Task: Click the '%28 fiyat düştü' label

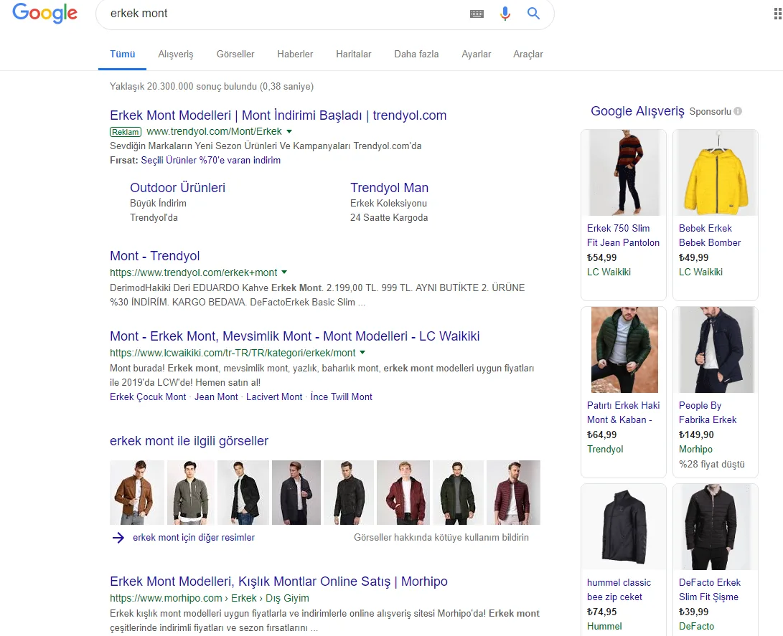Action: pyautogui.click(x=712, y=464)
